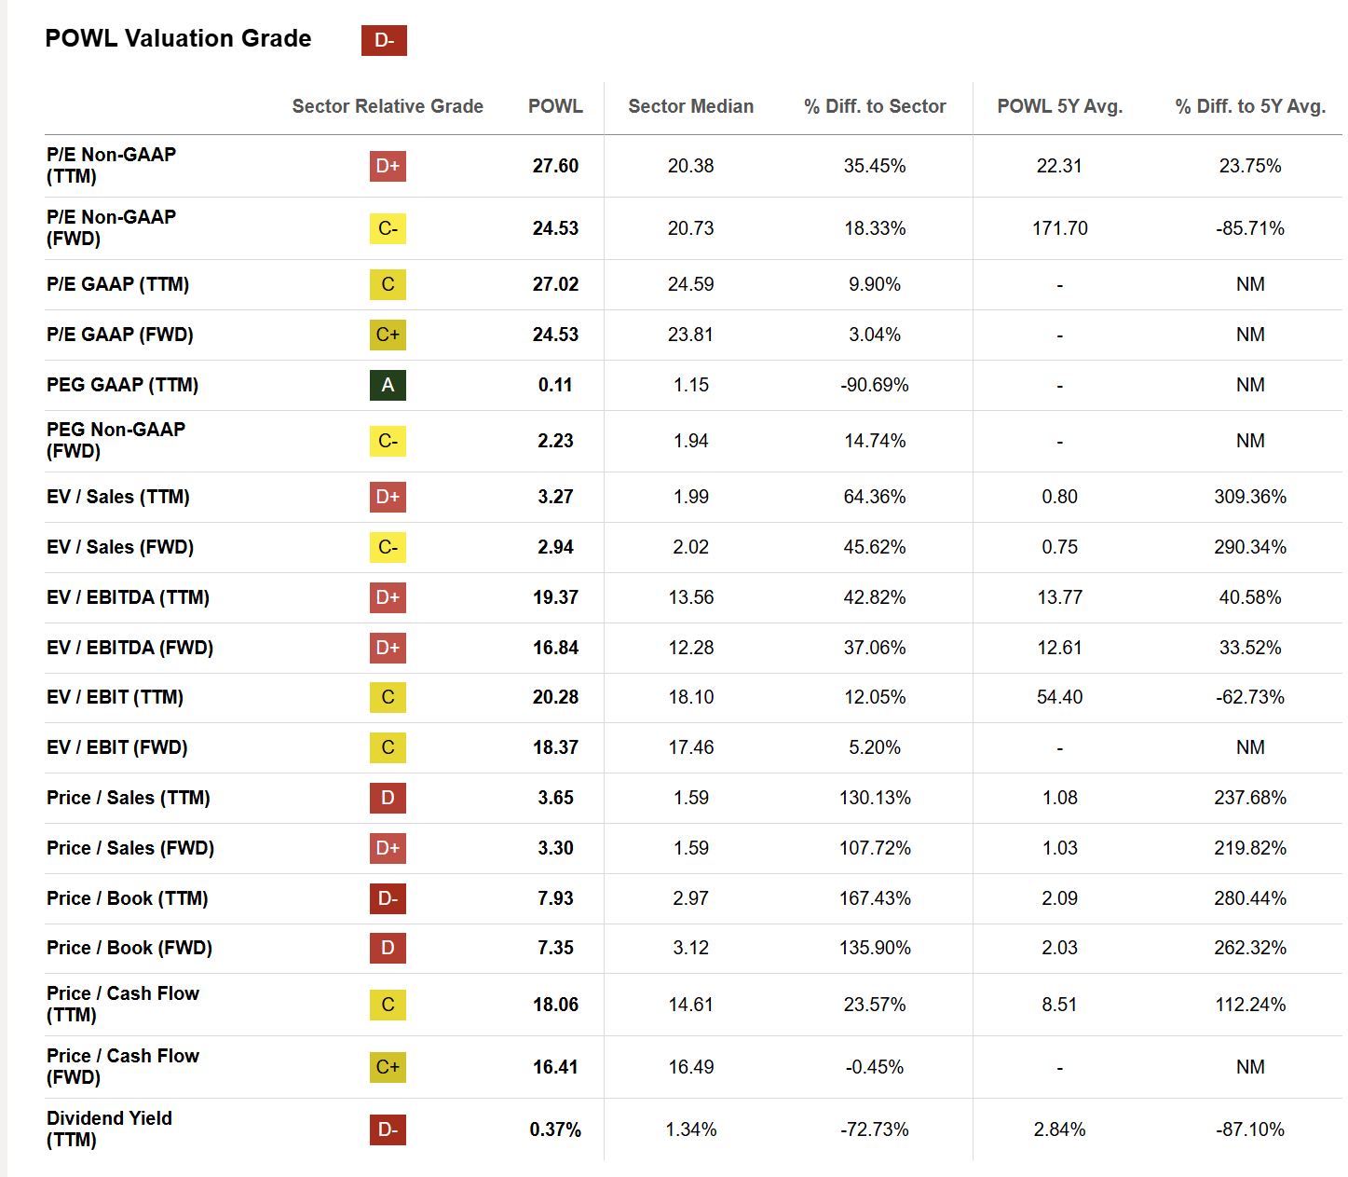Select the sector median value 17.46
Image resolution: width=1348 pixels, height=1177 pixels.
pyautogui.click(x=690, y=747)
